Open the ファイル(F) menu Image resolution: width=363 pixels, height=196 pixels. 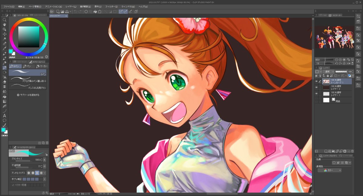9,6
